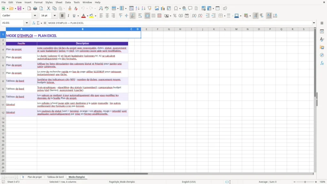Image resolution: width=327 pixels, height=184 pixels.
Task: Click the zoom slider in status bar
Action: (x=305, y=182)
